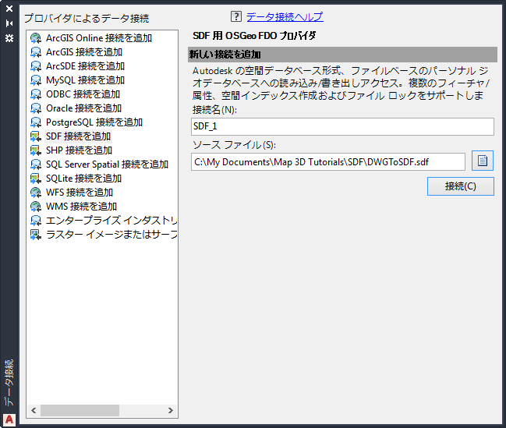The image size is (506, 428).
Task: Click the SHP connection icon
Action: tap(36, 150)
